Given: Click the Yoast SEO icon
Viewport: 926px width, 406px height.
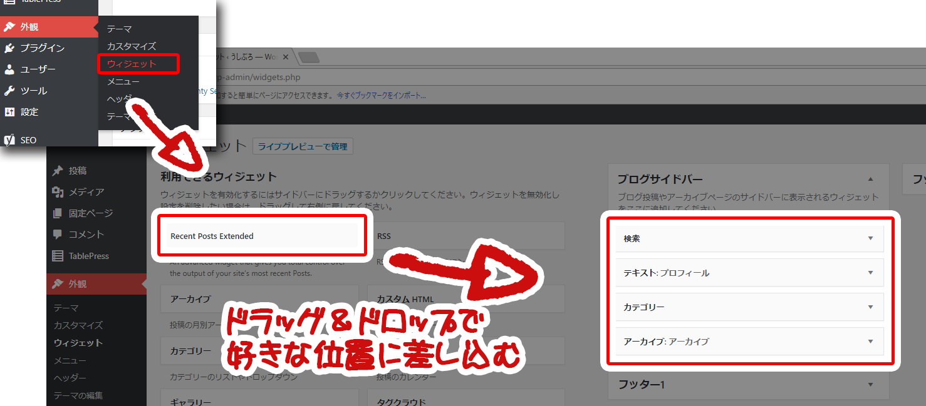Looking at the screenshot, I should pyautogui.click(x=9, y=140).
